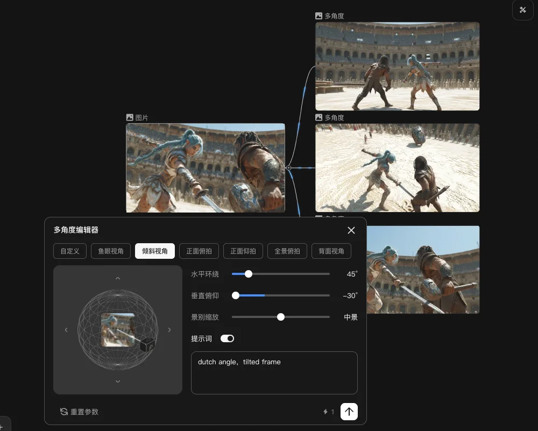The width and height of the screenshot is (538, 431).
Task: Click the left chevron beside the sphere
Action: coord(66,330)
